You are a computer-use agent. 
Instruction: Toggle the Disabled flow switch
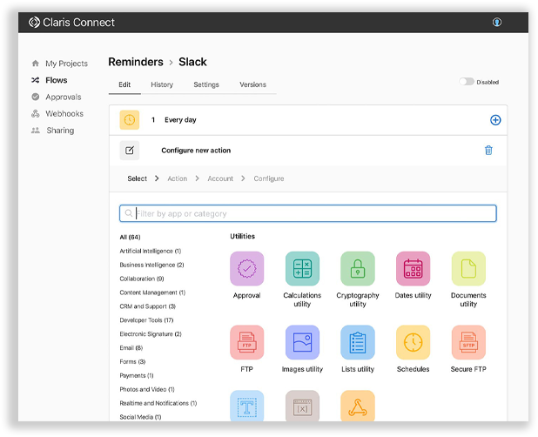tap(467, 82)
